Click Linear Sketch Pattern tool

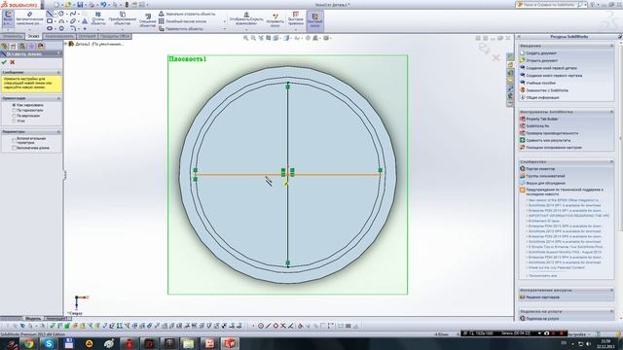(x=183, y=21)
